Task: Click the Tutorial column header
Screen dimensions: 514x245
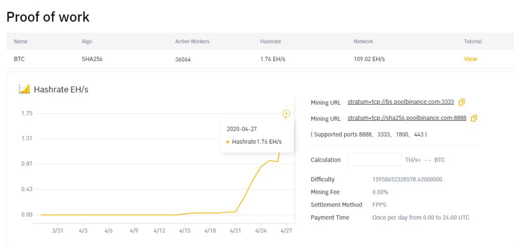Action: coord(473,42)
